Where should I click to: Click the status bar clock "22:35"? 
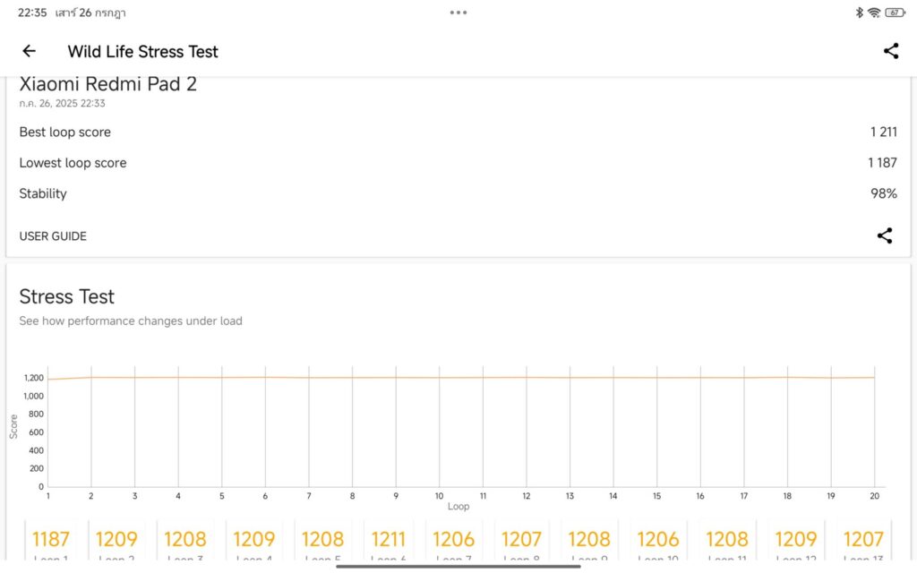click(32, 13)
